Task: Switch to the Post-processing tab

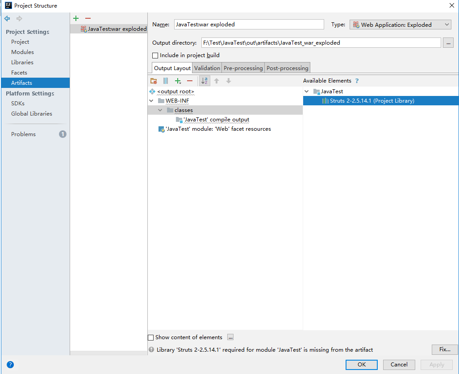Action: 287,68
